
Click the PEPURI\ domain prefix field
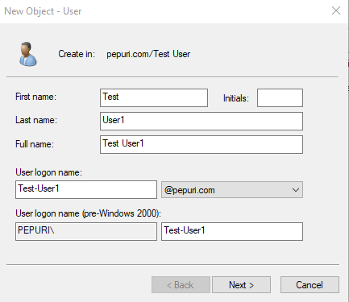pos(86,231)
